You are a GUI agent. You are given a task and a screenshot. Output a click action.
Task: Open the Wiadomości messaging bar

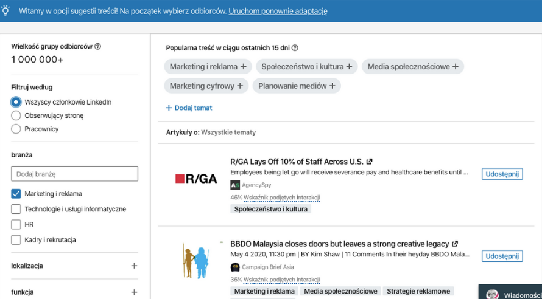(510, 292)
